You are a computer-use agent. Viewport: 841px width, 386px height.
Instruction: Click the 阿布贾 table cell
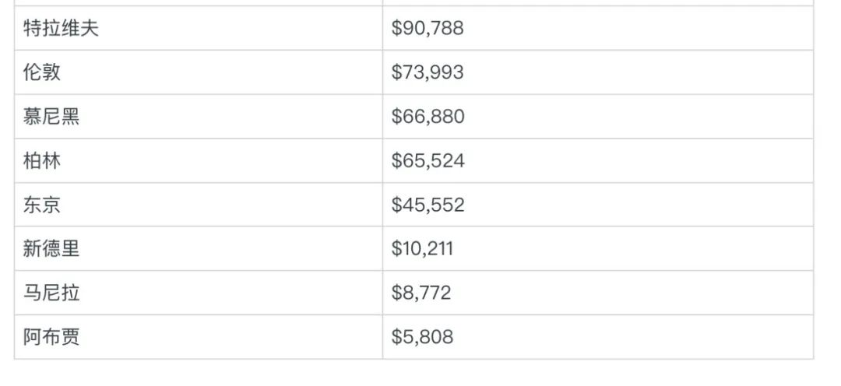click(51, 337)
